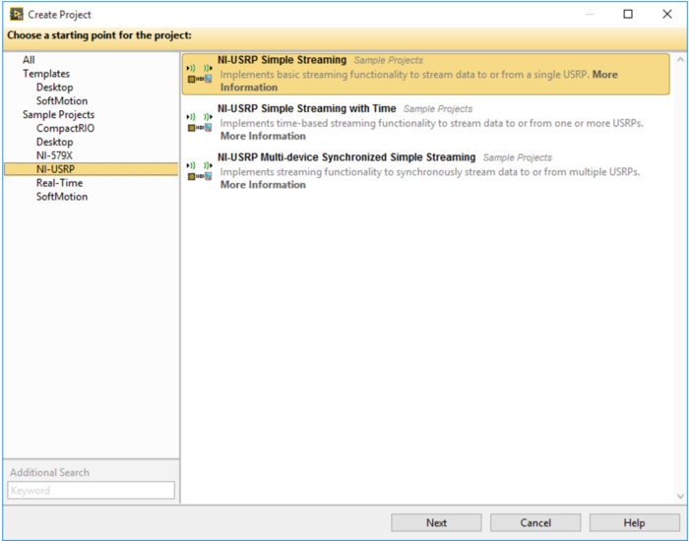This screenshot has width=689, height=541.
Task: Click the Simple Streaming with Time icon
Action: click(x=200, y=122)
